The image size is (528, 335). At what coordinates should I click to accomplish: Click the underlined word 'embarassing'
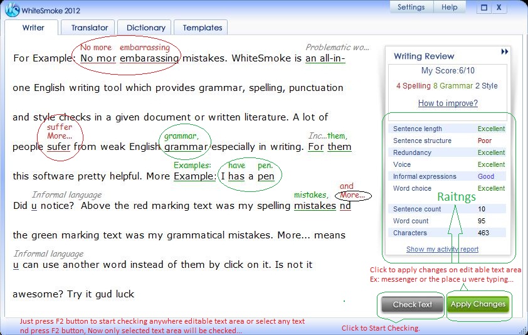tap(149, 58)
